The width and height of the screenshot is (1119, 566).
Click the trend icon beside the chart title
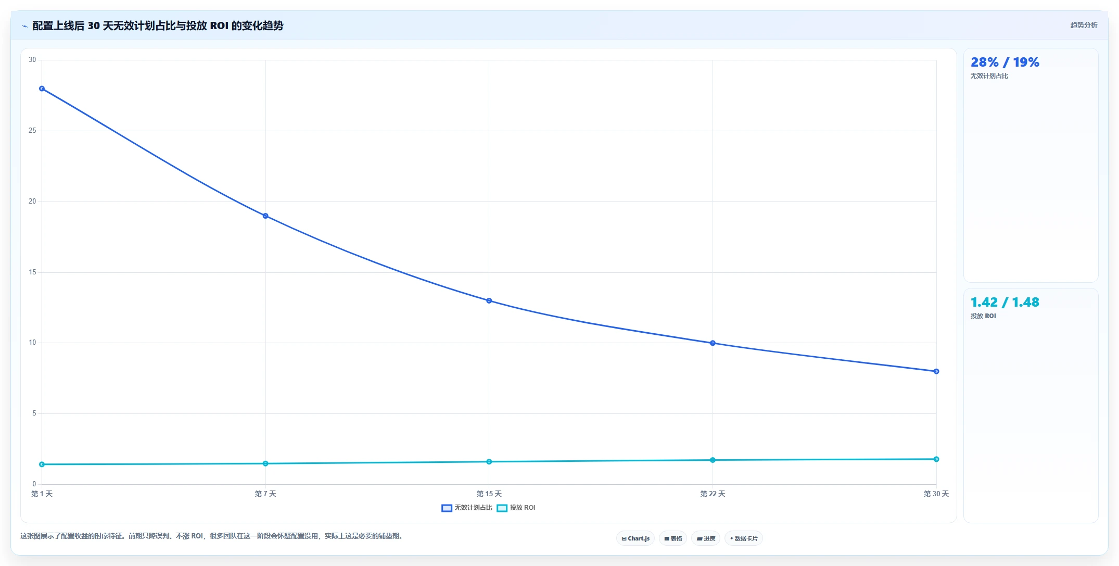[24, 26]
